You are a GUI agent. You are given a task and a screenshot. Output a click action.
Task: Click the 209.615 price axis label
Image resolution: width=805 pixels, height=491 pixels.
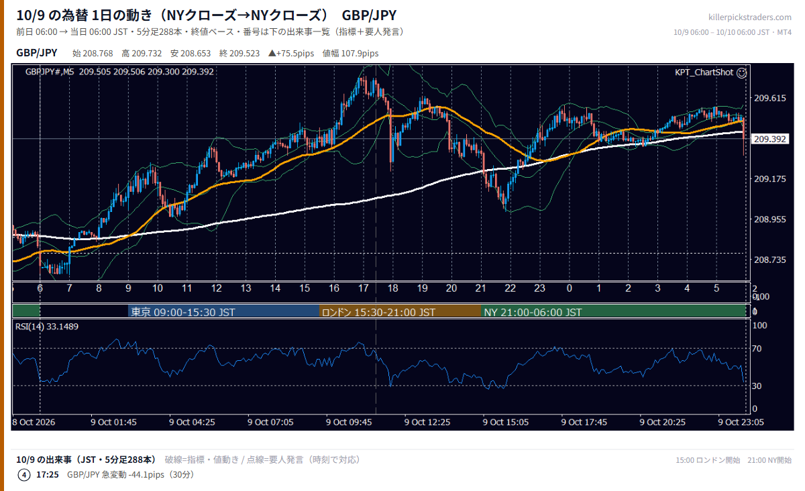(769, 98)
